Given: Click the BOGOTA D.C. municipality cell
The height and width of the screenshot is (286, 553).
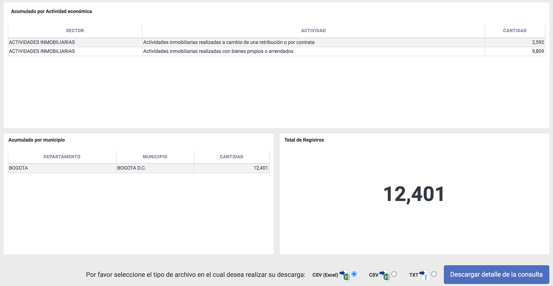Looking at the screenshot, I should tap(131, 168).
